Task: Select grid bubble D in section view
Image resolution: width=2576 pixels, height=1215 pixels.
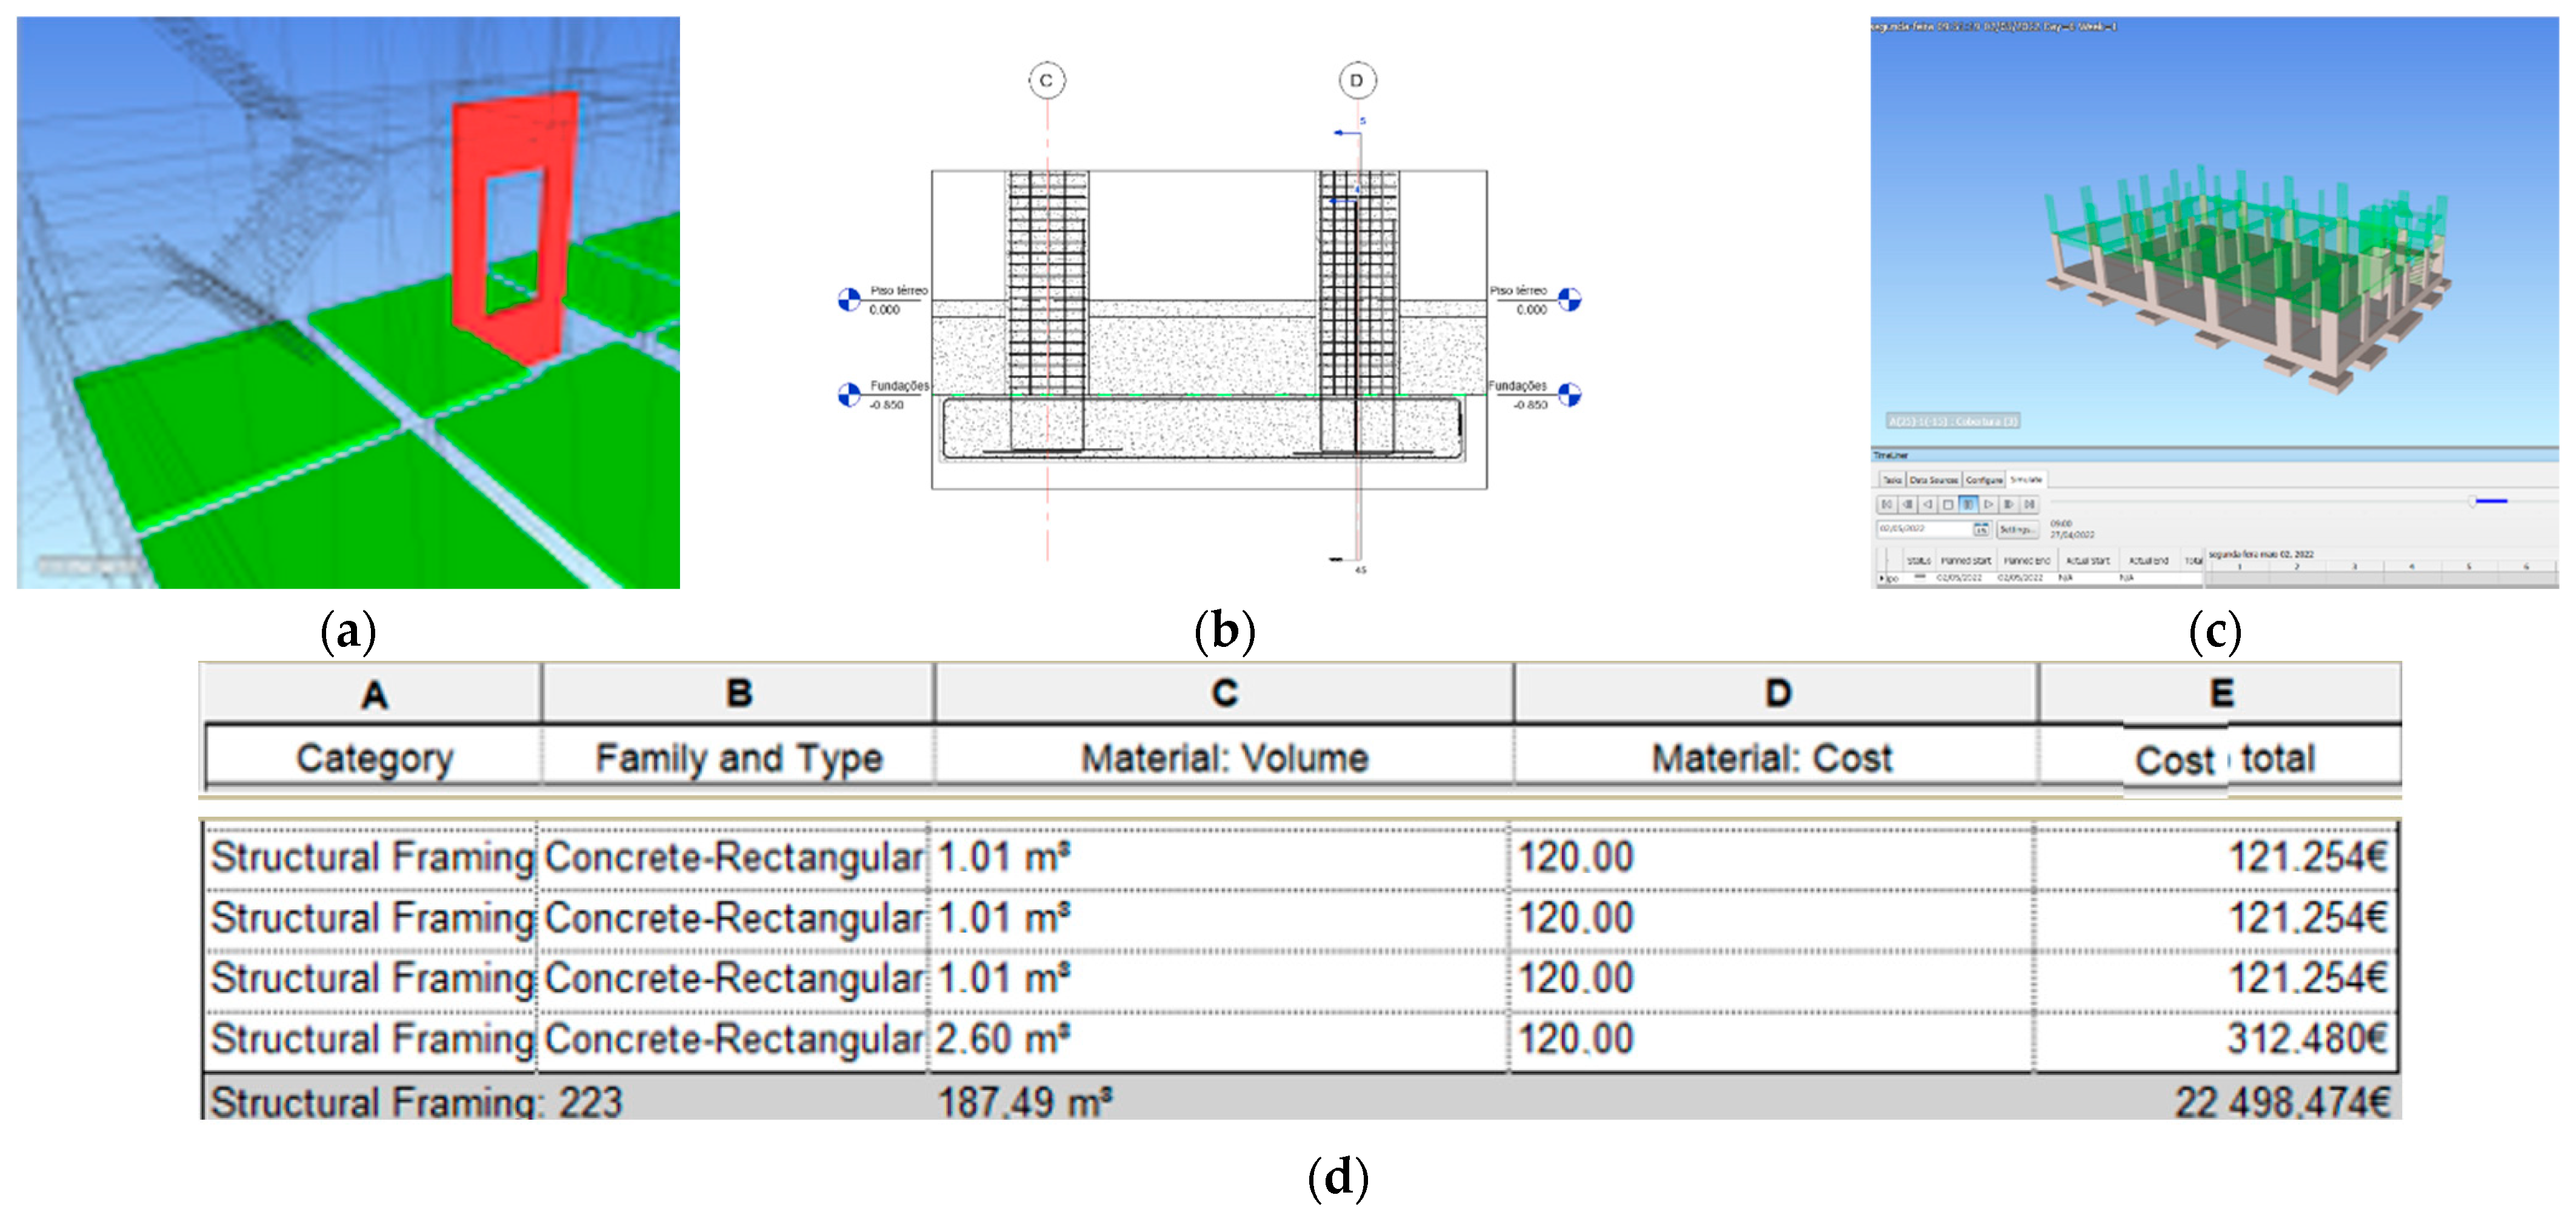Action: coord(1357,80)
